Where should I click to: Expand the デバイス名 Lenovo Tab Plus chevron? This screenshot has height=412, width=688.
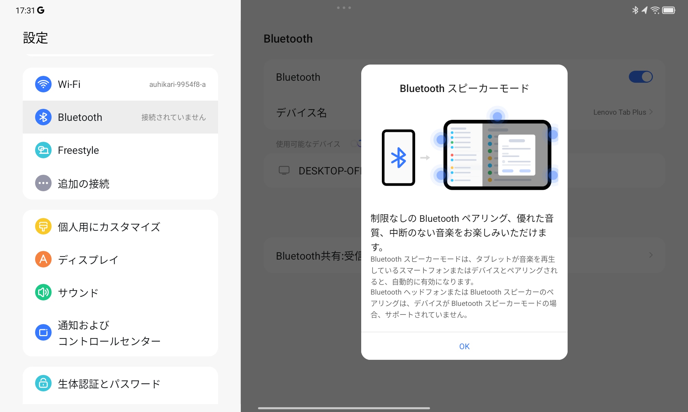tap(651, 112)
